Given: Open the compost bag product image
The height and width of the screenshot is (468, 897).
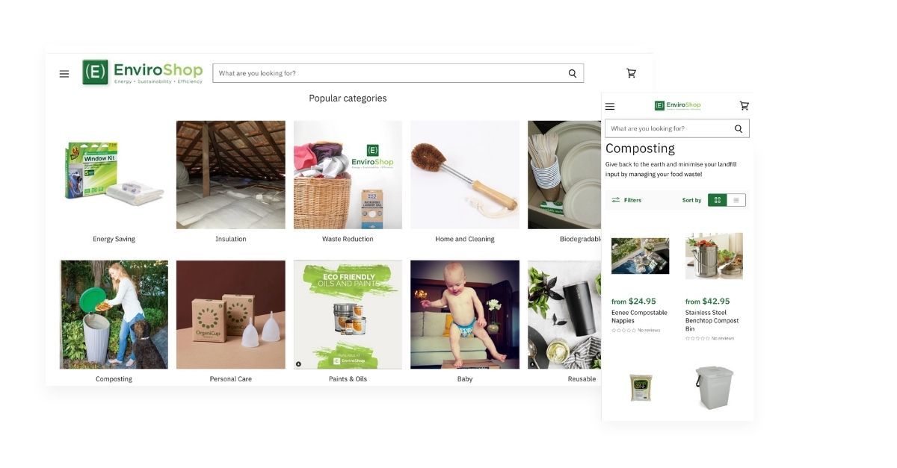Looking at the screenshot, I should (x=641, y=388).
